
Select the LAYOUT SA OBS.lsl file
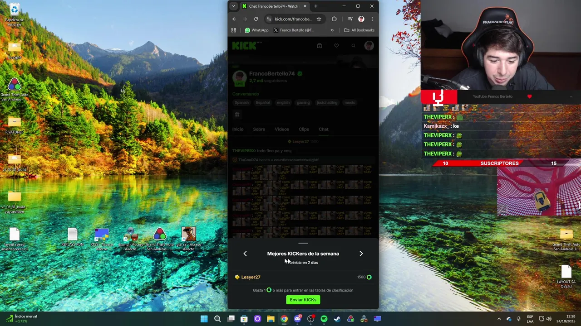tap(566, 277)
